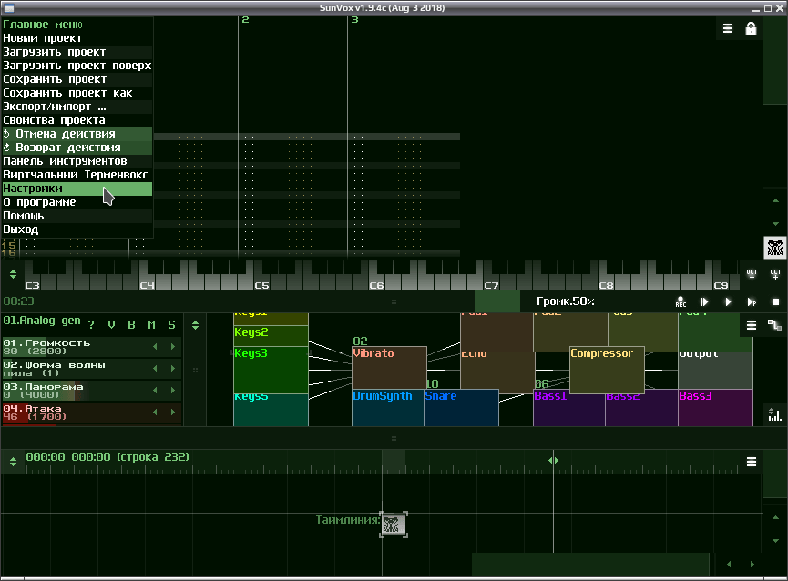Click the Громк.50% volume slider
The image size is (788, 581).
pyautogui.click(x=566, y=301)
